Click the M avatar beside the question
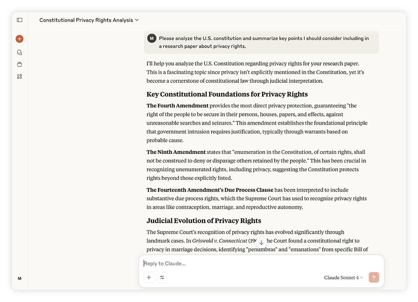This screenshot has height=302, width=418. [151, 38]
